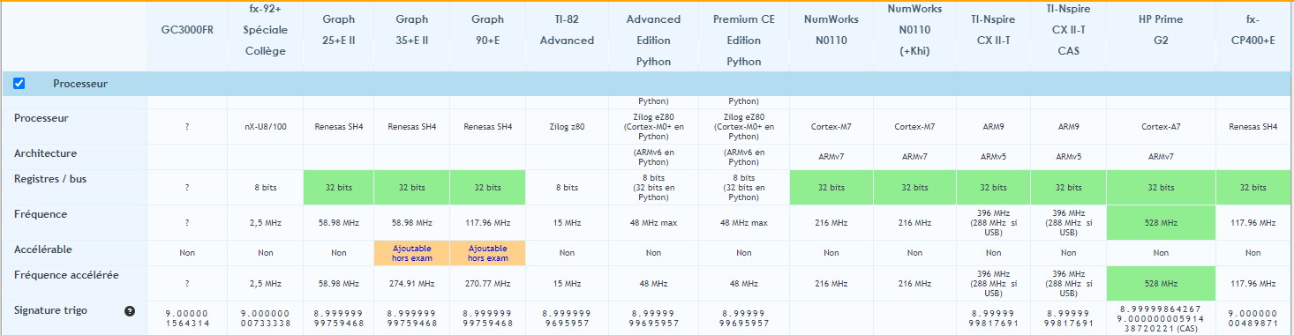Click Advanced Edition Python column header
This screenshot has height=335, width=1294.
pyautogui.click(x=653, y=41)
